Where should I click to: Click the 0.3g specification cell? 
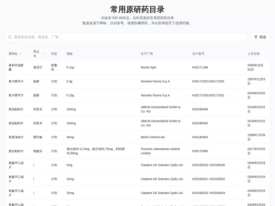[69, 81]
